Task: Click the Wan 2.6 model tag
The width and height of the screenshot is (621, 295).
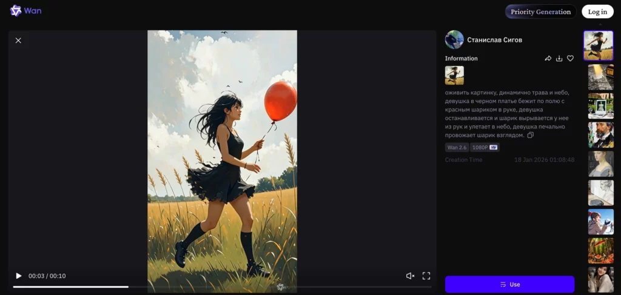Action: [x=456, y=147]
